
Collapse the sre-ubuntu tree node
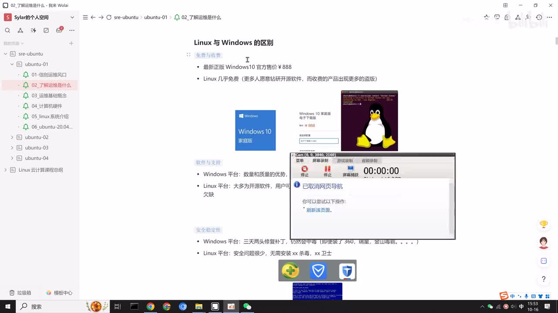click(5, 54)
